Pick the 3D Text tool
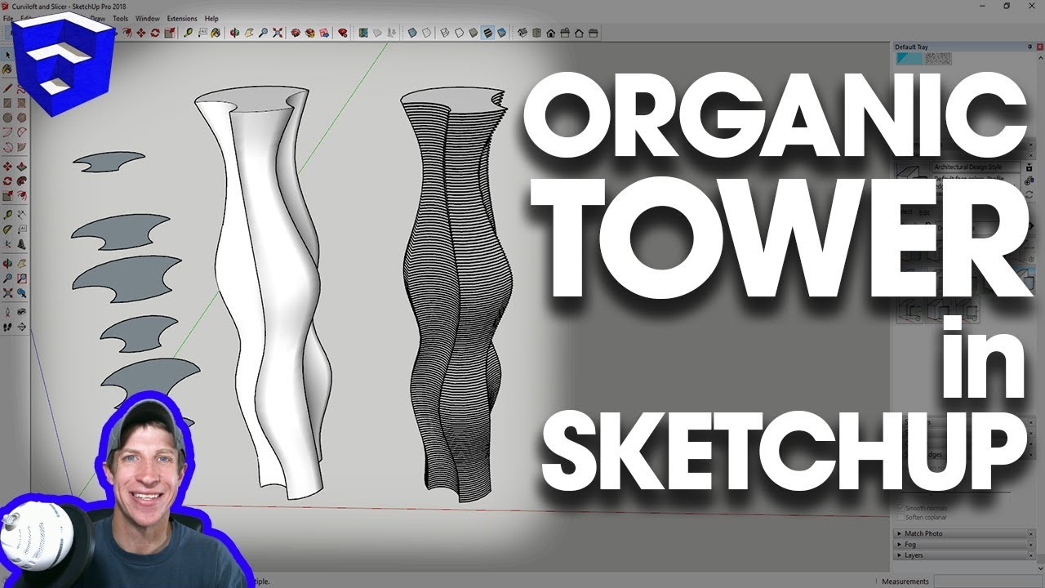Screen dimensions: 1045x588 pyautogui.click(x=22, y=243)
